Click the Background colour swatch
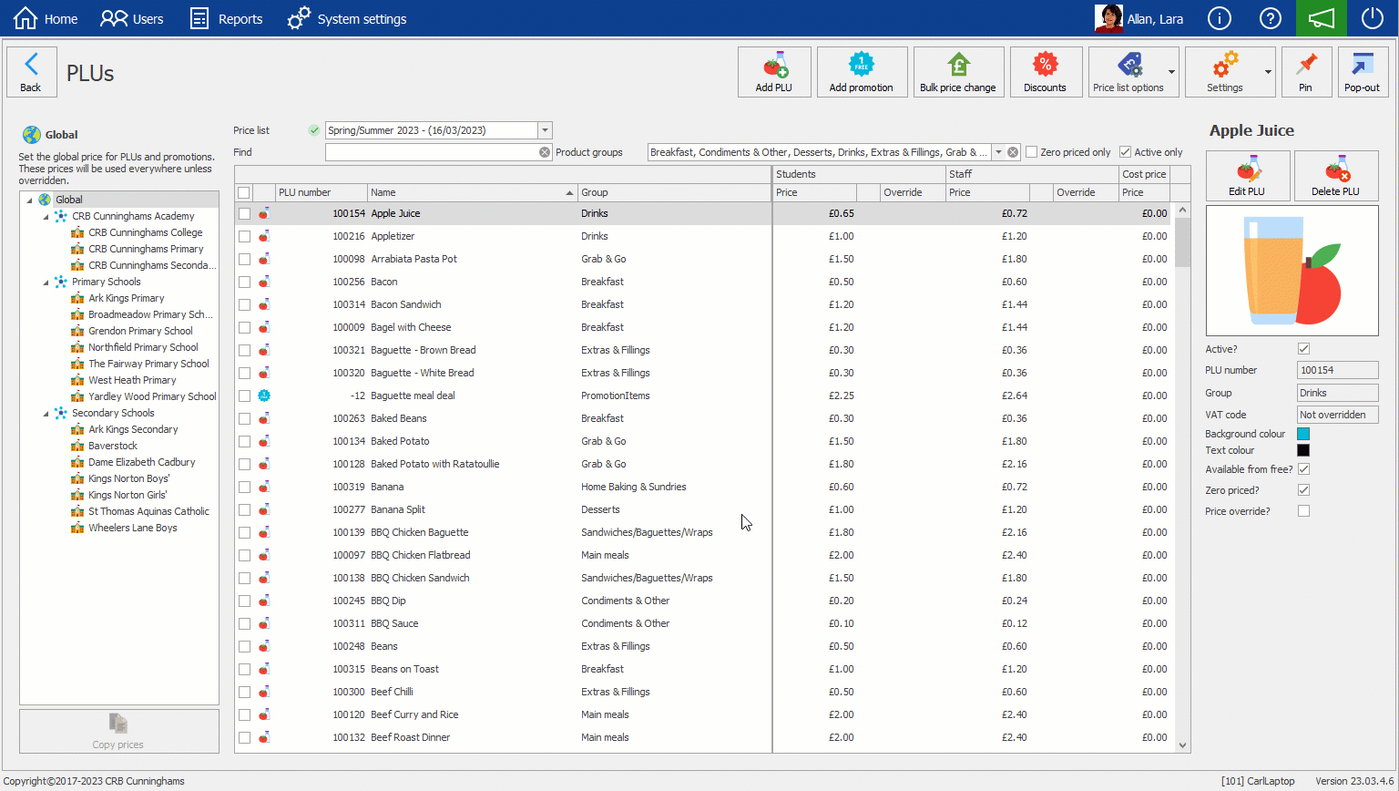The image size is (1399, 791). (x=1303, y=434)
